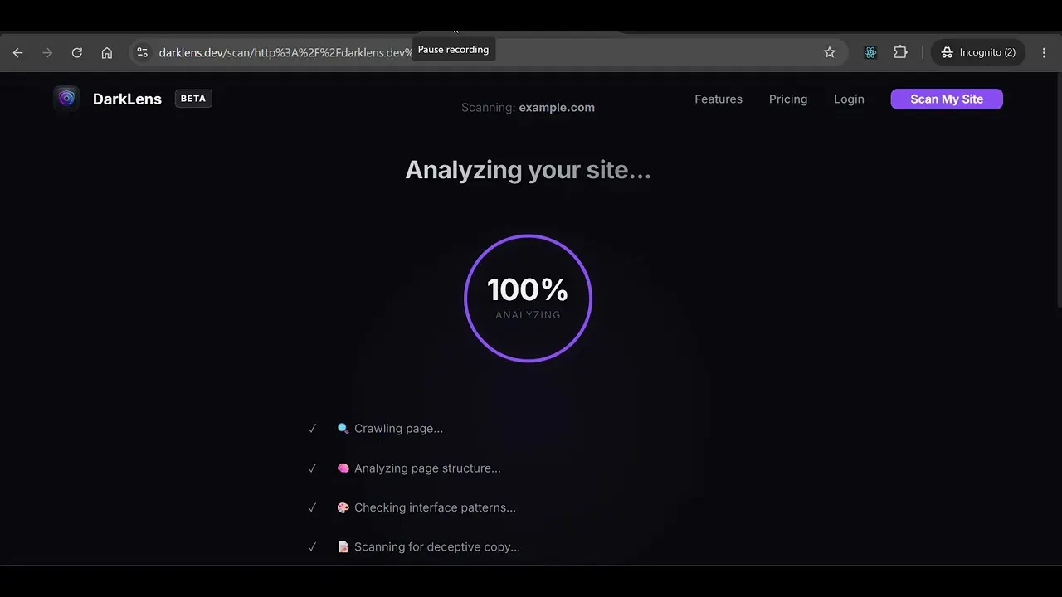Click the document icon beside Scanning for deceptive copy
The height and width of the screenshot is (597, 1062).
(343, 546)
